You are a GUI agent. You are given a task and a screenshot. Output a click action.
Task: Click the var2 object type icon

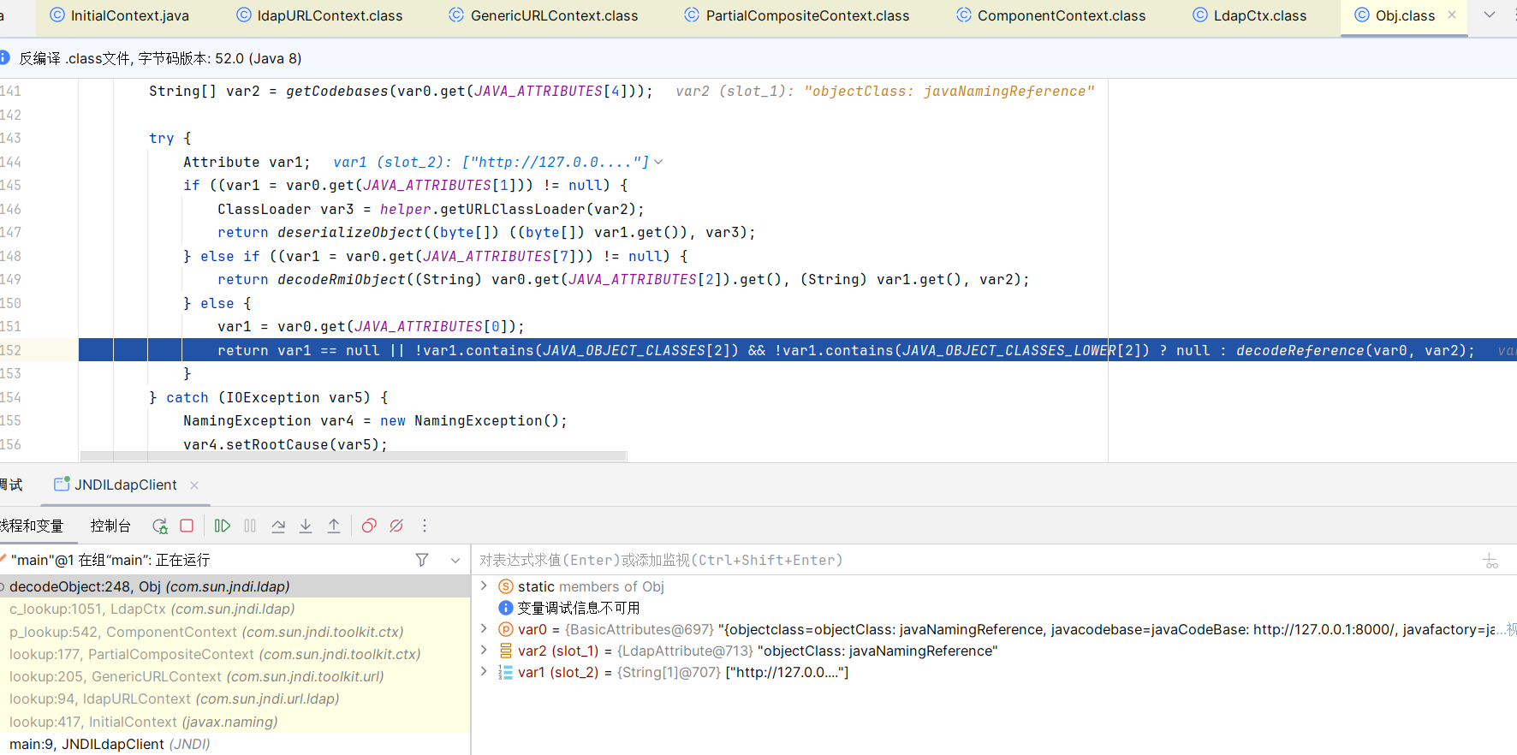(x=505, y=651)
